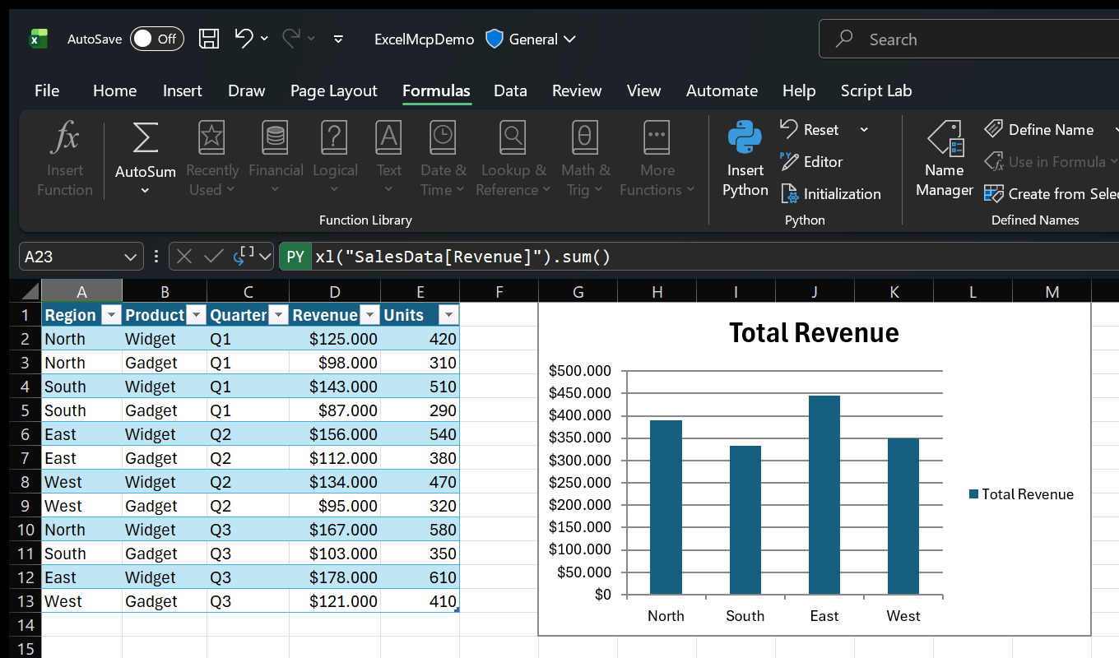Click the Search box
This screenshot has width=1119, height=658.
tap(969, 39)
